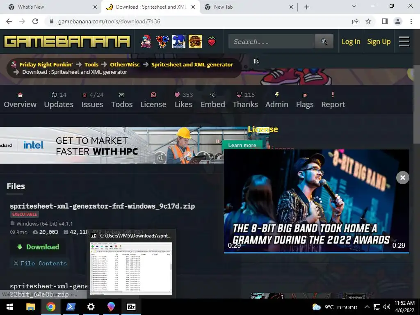Open the Thanks tab
This screenshot has height=315, width=420.
[245, 100]
